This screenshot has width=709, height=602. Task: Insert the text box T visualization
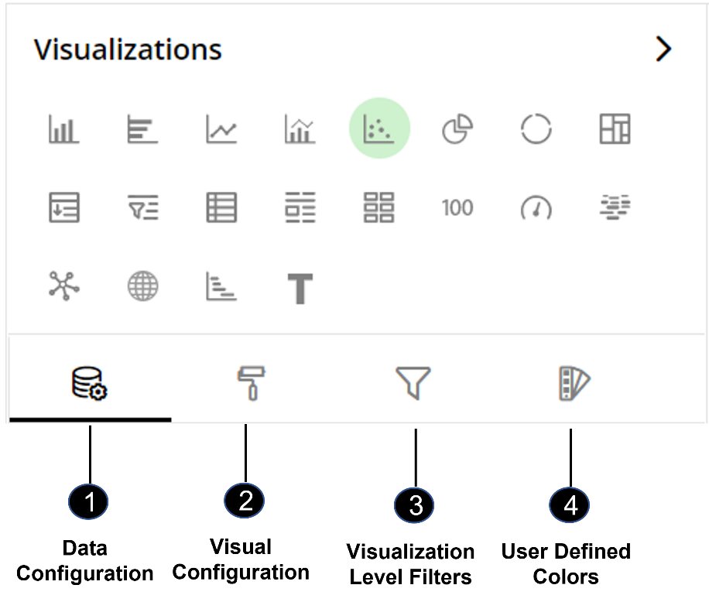pyautogui.click(x=300, y=289)
